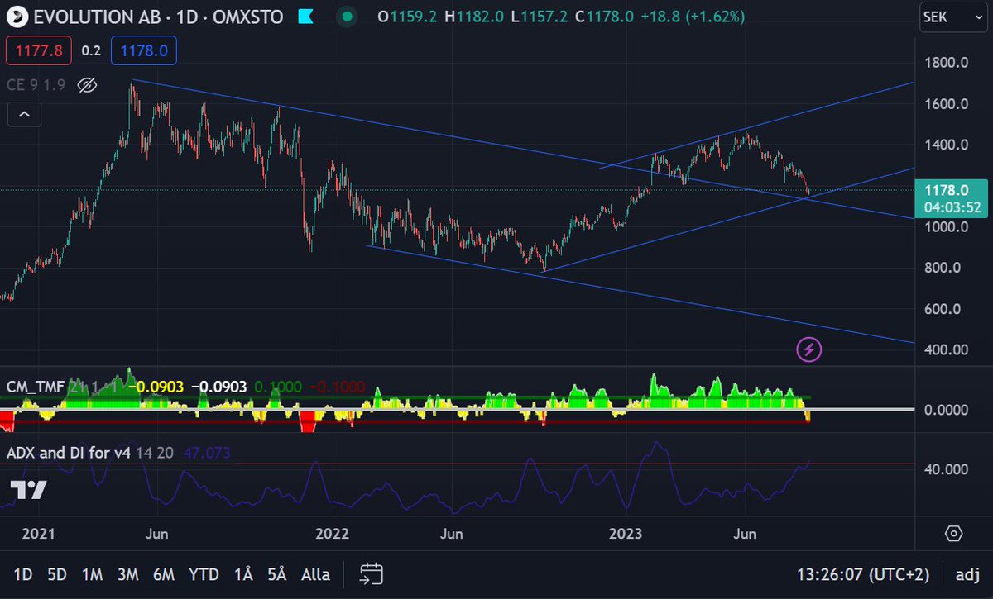The image size is (993, 599).
Task: Open the chart settings gear icon
Action: click(x=954, y=533)
